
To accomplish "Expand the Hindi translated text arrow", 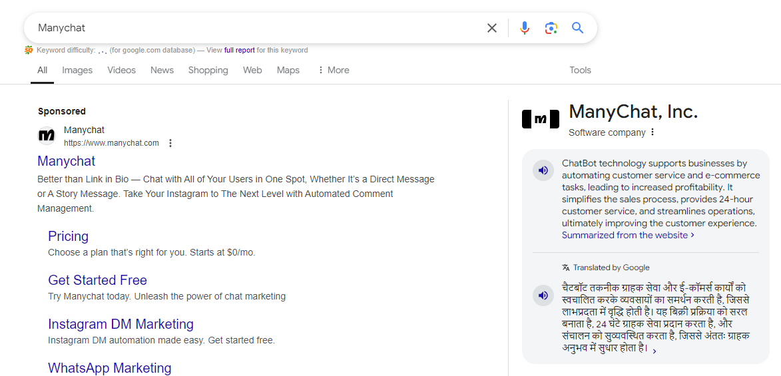I will [x=654, y=351].
